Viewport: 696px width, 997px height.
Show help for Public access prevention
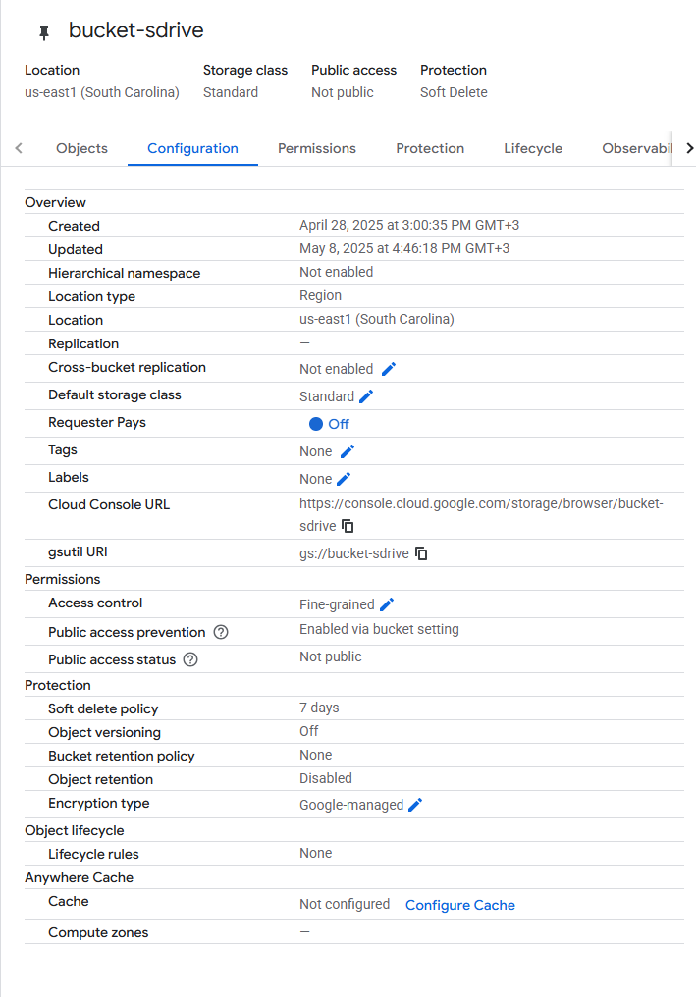point(221,632)
